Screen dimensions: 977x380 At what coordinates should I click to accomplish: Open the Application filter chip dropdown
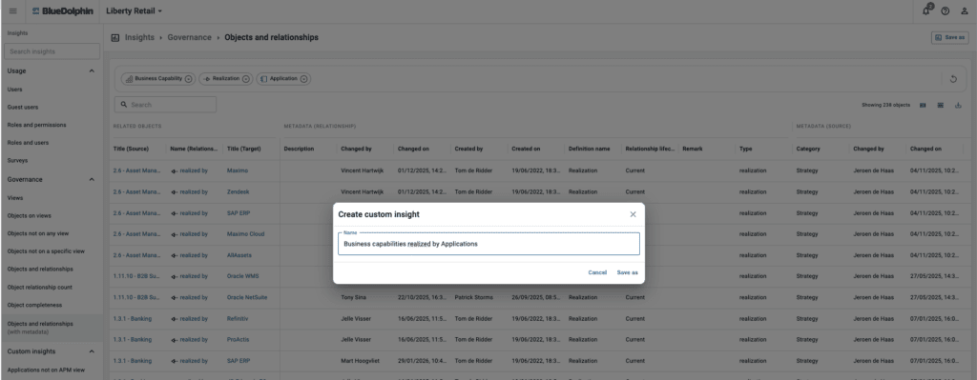[x=303, y=79]
